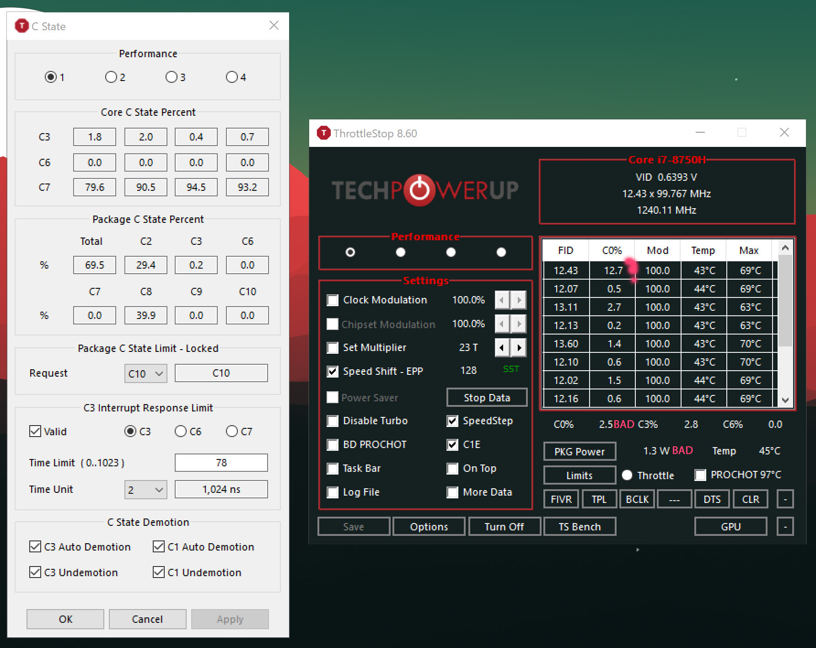Select Performance profile 3 in C State window
816x648 pixels.
172,77
